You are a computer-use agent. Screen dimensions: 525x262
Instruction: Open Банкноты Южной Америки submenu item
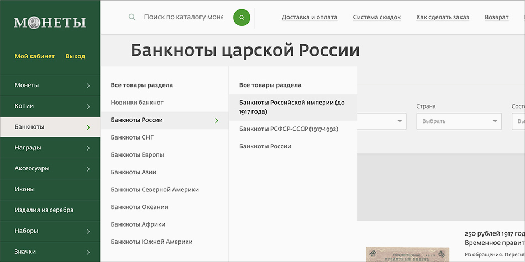pos(151,242)
